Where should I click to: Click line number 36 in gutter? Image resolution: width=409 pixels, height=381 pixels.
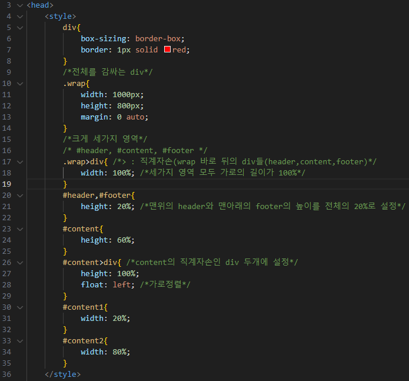(7, 374)
